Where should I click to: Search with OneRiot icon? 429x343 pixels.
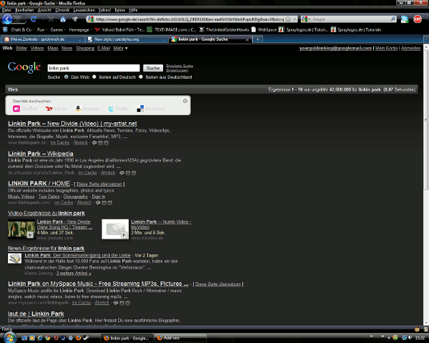coord(16,109)
